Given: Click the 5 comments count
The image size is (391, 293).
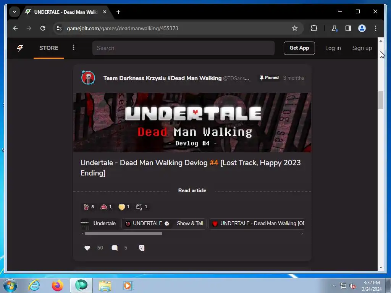Looking at the screenshot, I should 126,248.
